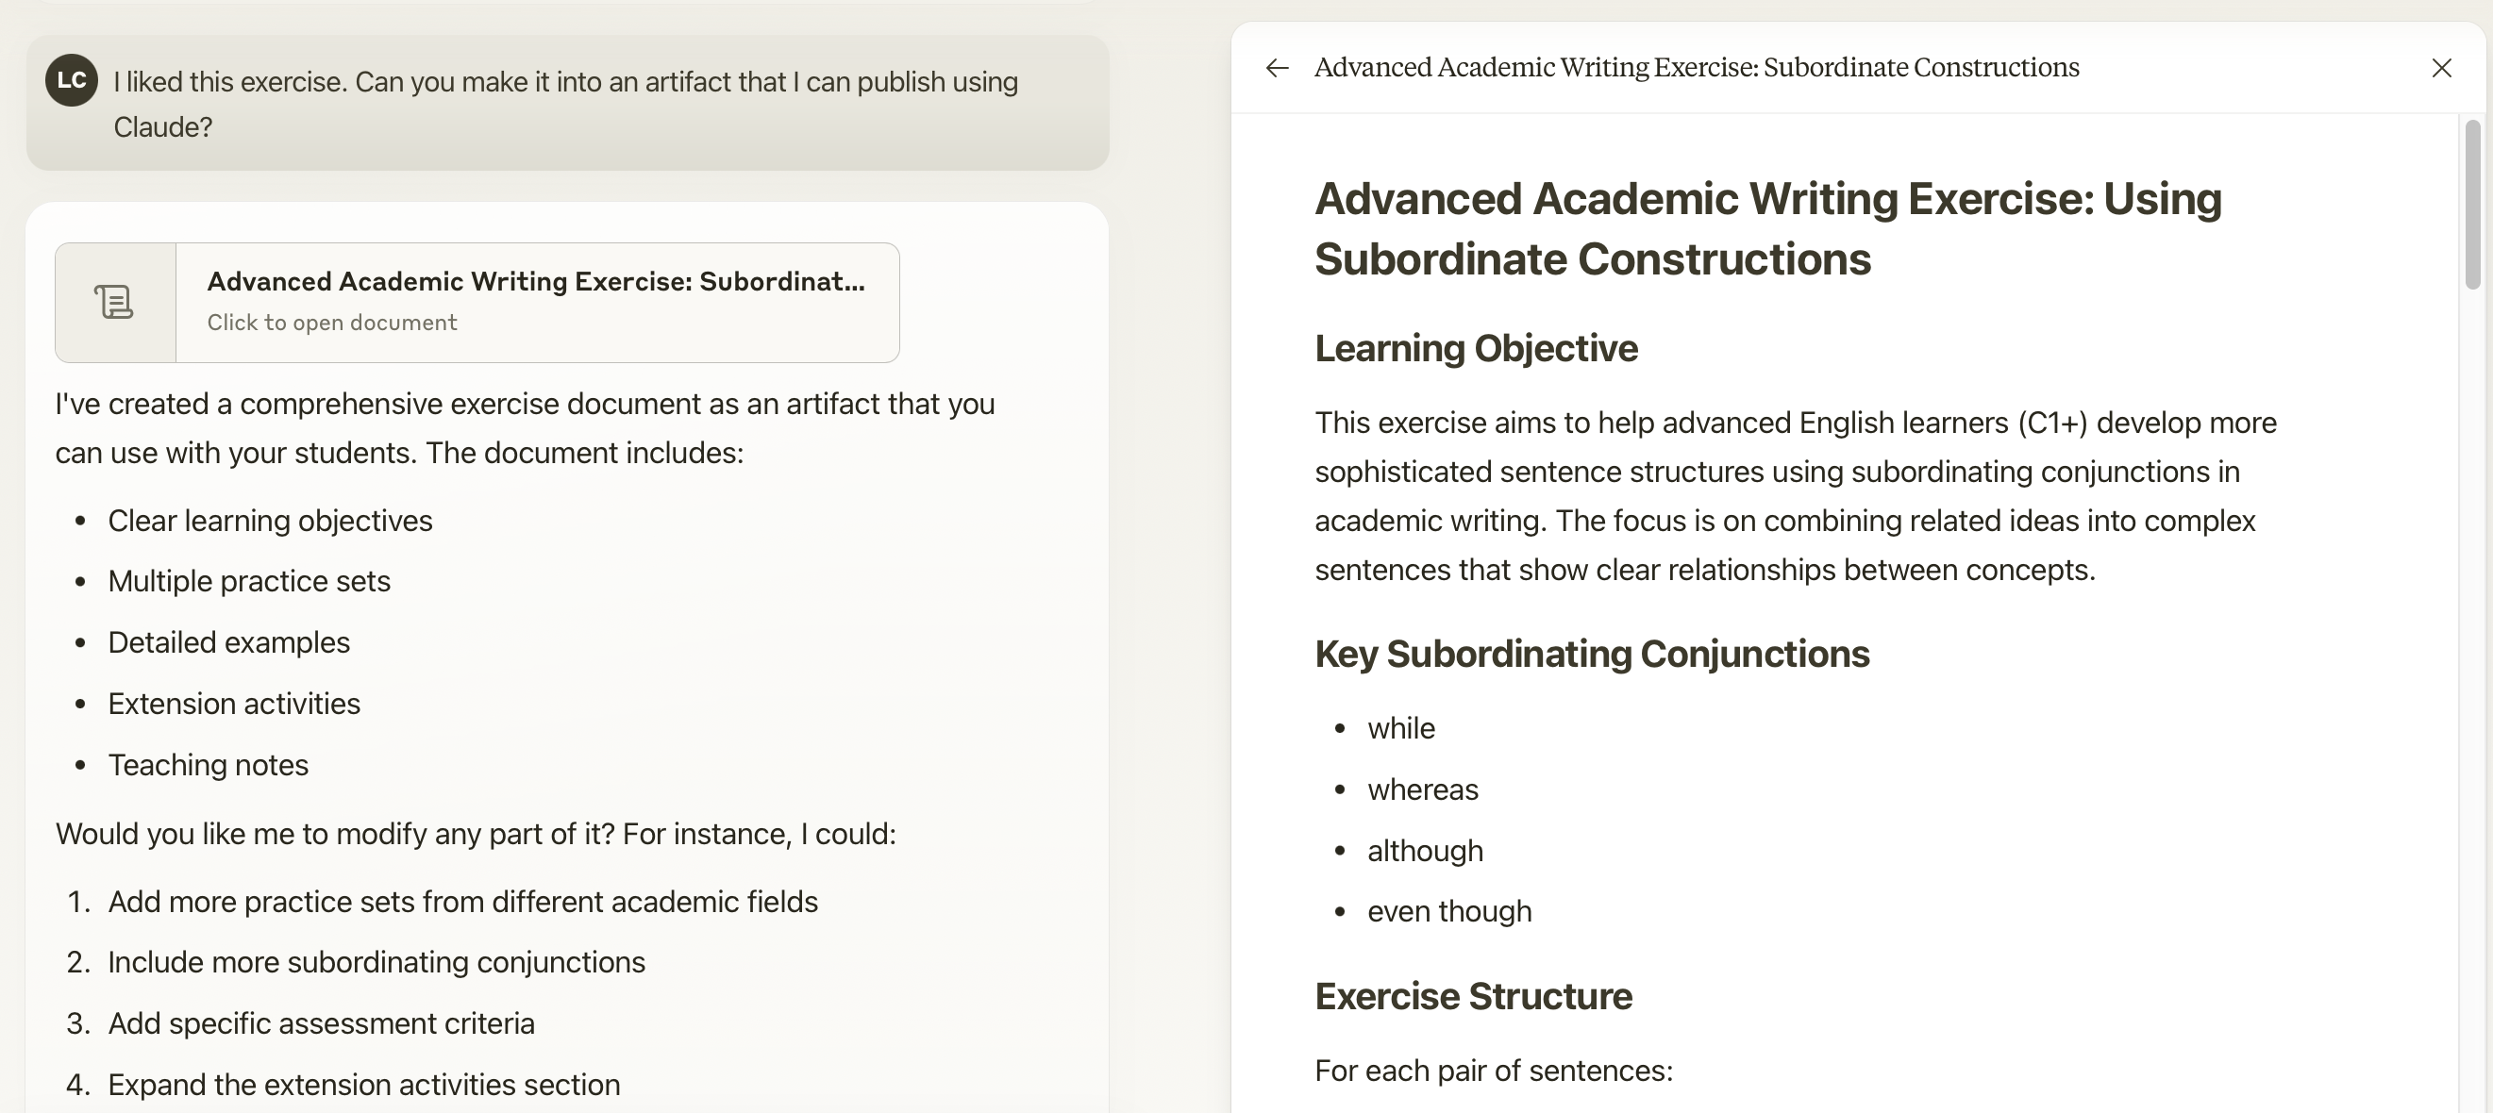2493x1113 pixels.
Task: Click the LC user avatar
Action: click(72, 80)
